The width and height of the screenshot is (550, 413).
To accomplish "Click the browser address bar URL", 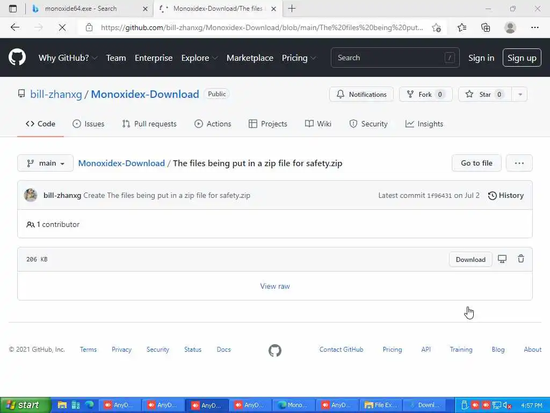I will 262,27.
